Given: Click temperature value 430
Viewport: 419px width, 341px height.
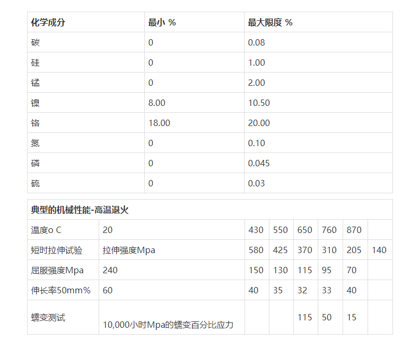Looking at the screenshot, I should (x=256, y=230).
